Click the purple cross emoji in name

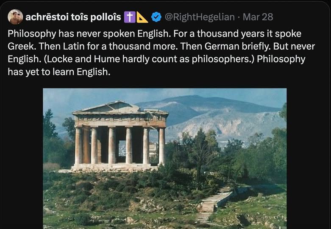coord(129,17)
